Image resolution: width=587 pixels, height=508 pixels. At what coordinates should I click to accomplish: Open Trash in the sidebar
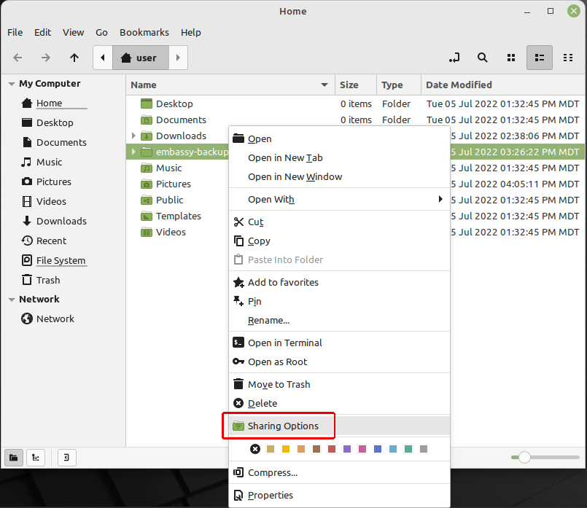(48, 280)
